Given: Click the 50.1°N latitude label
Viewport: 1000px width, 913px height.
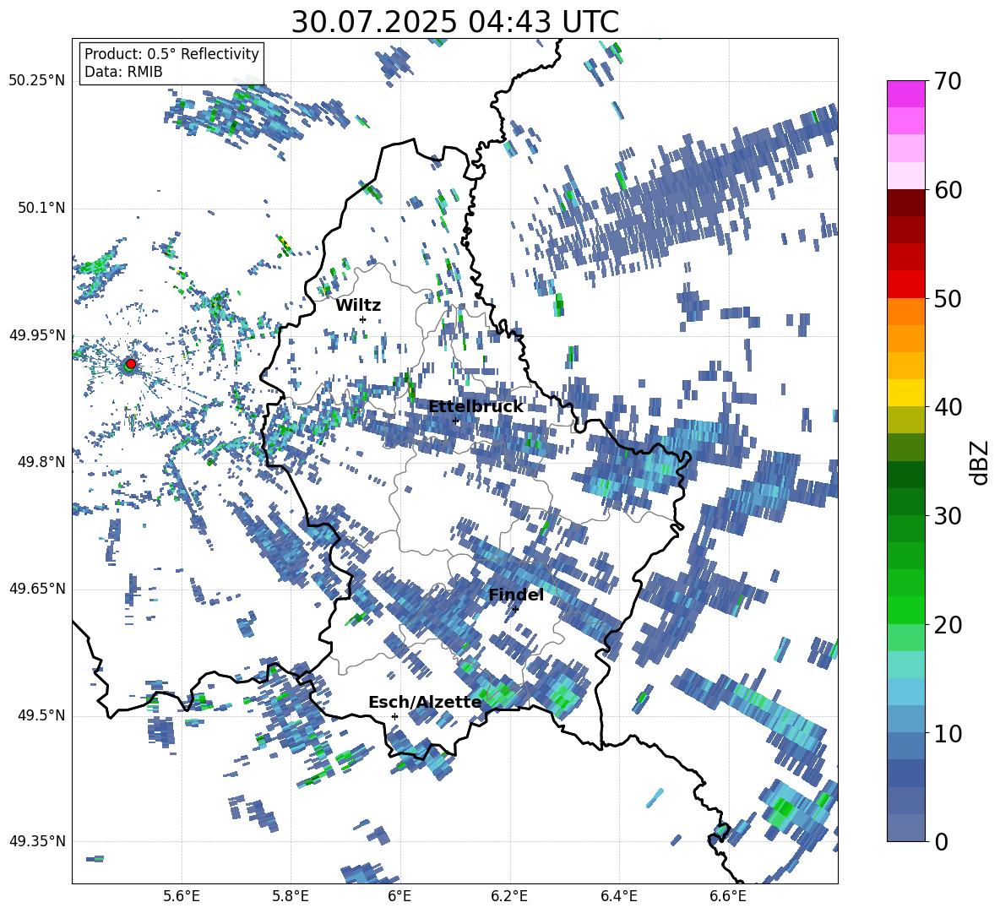Looking at the screenshot, I should point(41,208).
